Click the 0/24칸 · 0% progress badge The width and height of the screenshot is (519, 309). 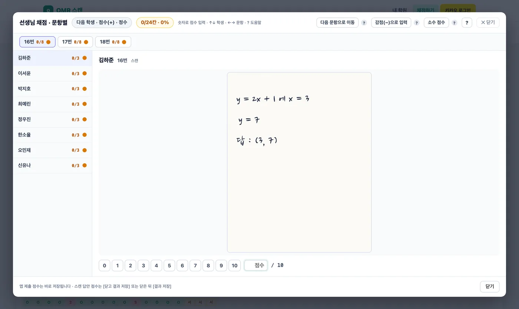(155, 23)
